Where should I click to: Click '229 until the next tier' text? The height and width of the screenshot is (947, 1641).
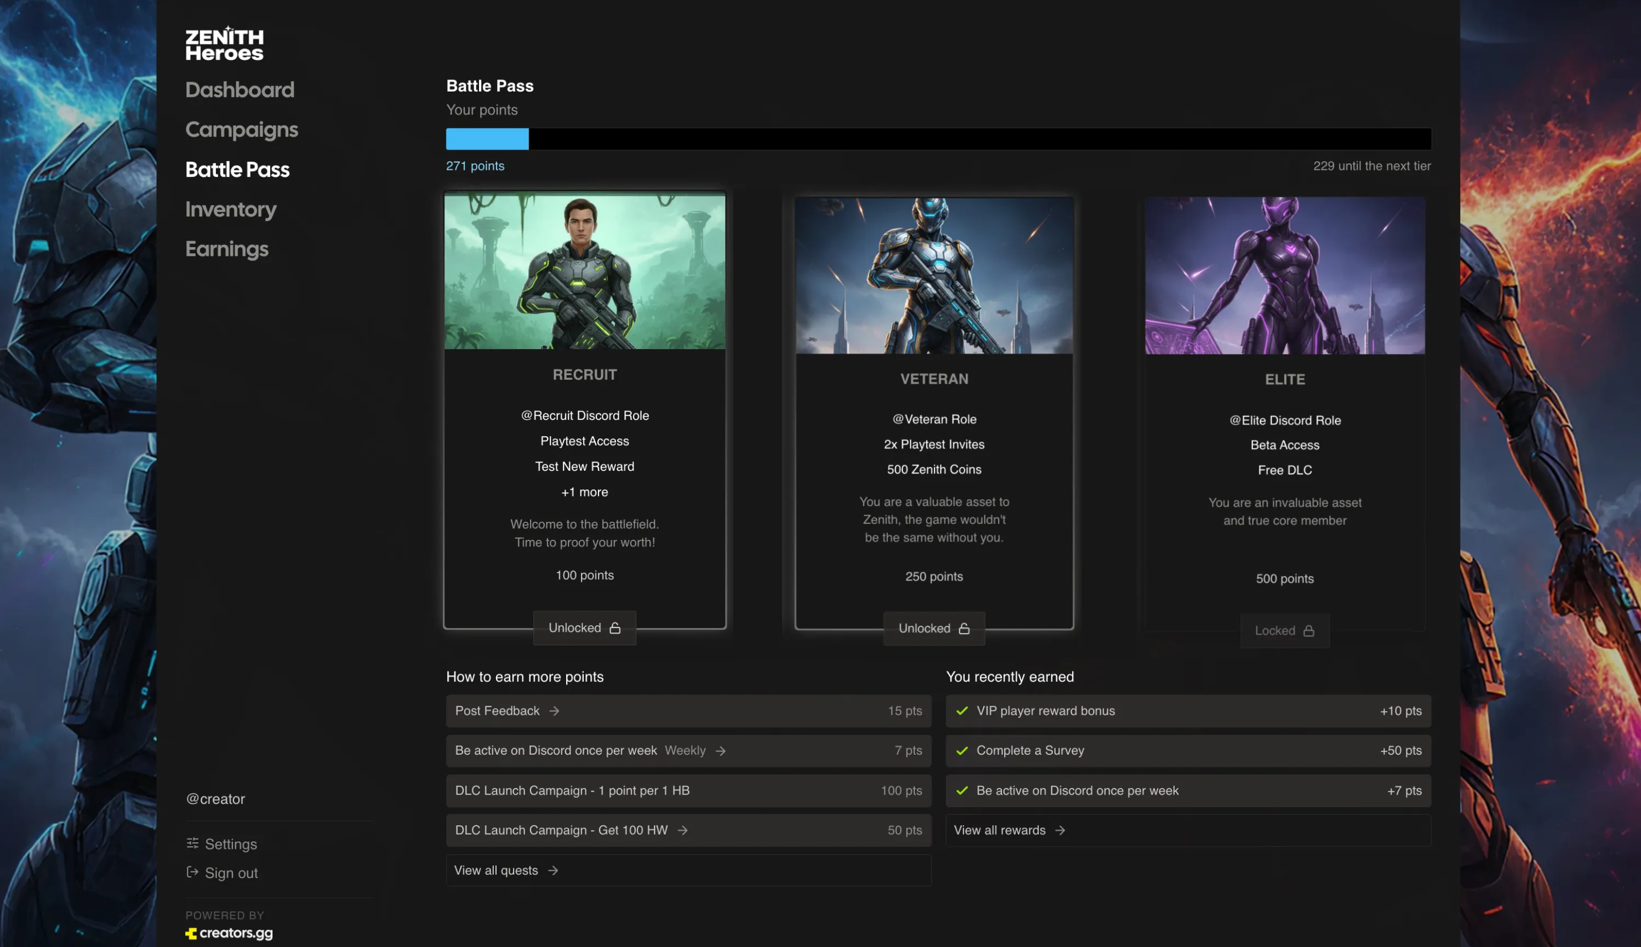point(1372,166)
